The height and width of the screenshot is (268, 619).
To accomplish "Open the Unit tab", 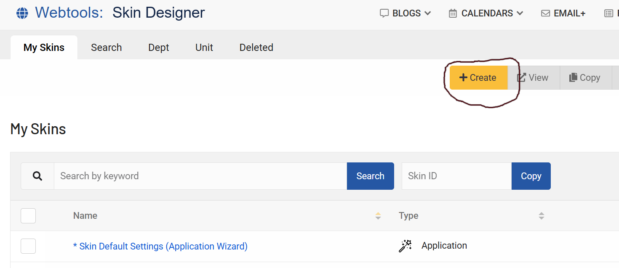I will [204, 48].
